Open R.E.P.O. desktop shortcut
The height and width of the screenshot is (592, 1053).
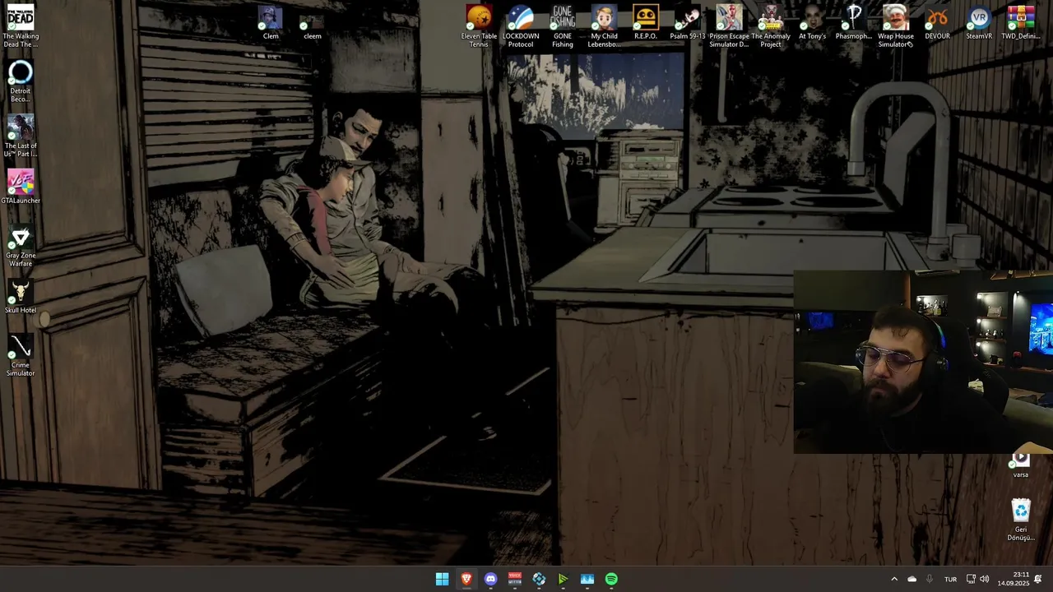coord(646,22)
